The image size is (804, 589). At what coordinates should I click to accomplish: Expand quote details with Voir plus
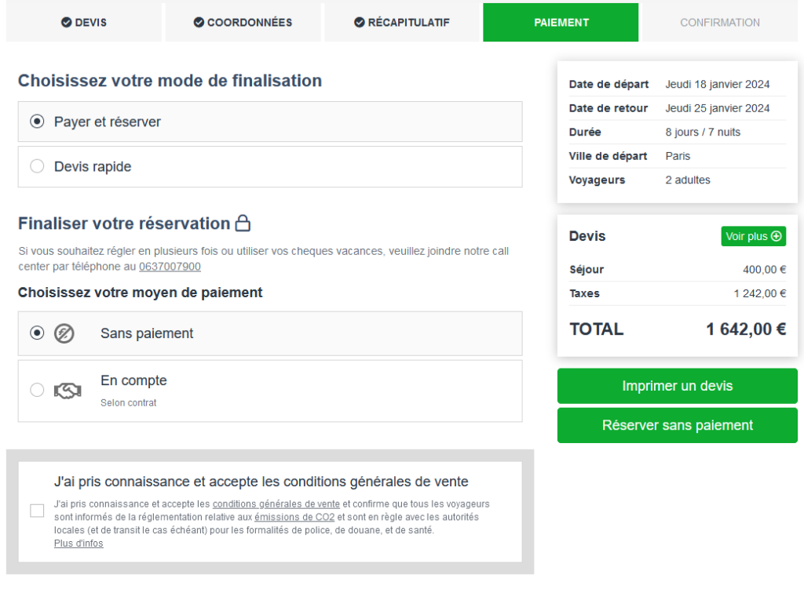[x=753, y=236]
